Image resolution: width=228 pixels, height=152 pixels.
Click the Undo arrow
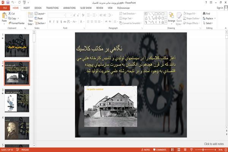(13, 2)
